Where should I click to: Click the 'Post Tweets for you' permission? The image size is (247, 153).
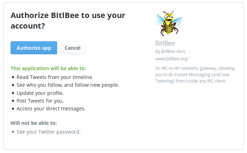[x=40, y=101]
